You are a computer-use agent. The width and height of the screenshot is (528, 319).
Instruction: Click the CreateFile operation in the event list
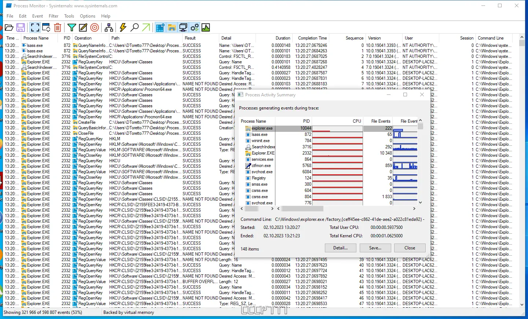coord(87,122)
